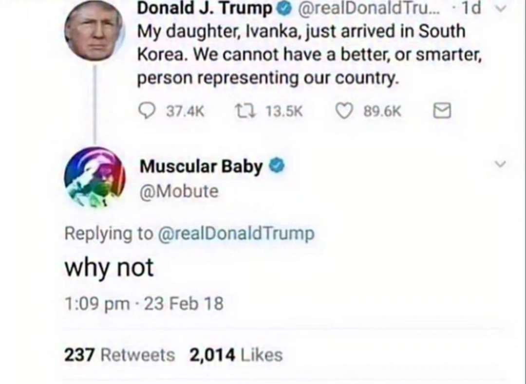Click the reply icon on Trump's tweet
Screen dimensions: 526x384
147,111
